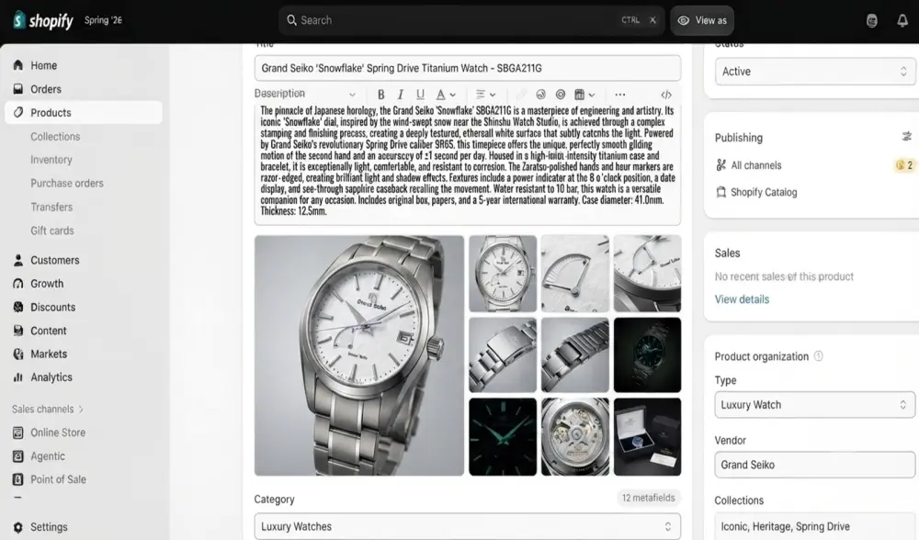
Task: Open Collections under Products
Action: (x=55, y=137)
